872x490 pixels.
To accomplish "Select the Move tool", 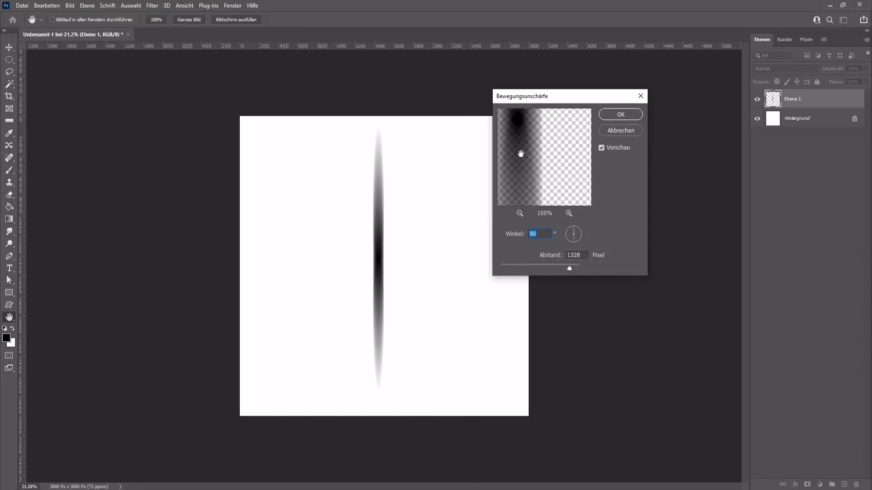I will point(9,47).
